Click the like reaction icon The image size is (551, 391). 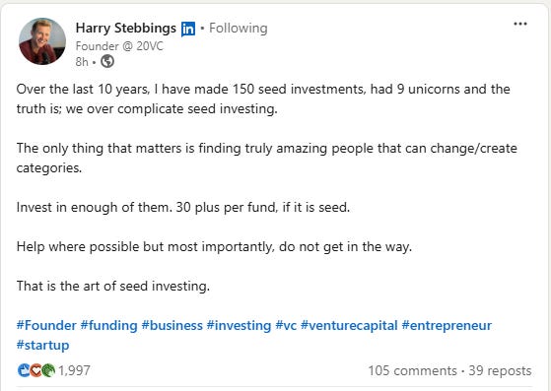24,370
